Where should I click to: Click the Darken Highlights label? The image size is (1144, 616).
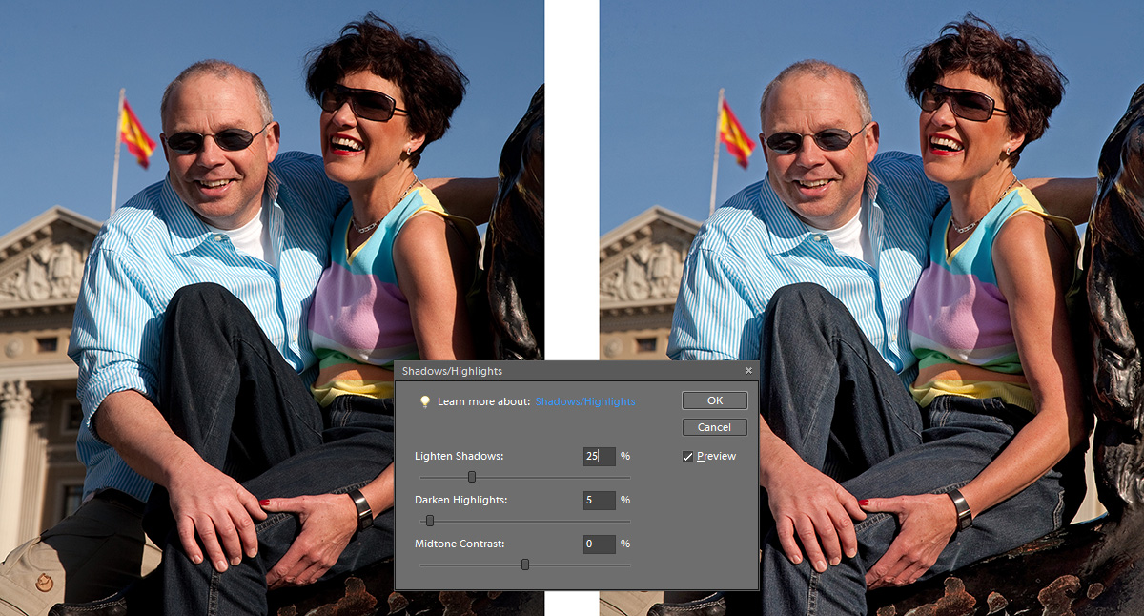pos(460,501)
